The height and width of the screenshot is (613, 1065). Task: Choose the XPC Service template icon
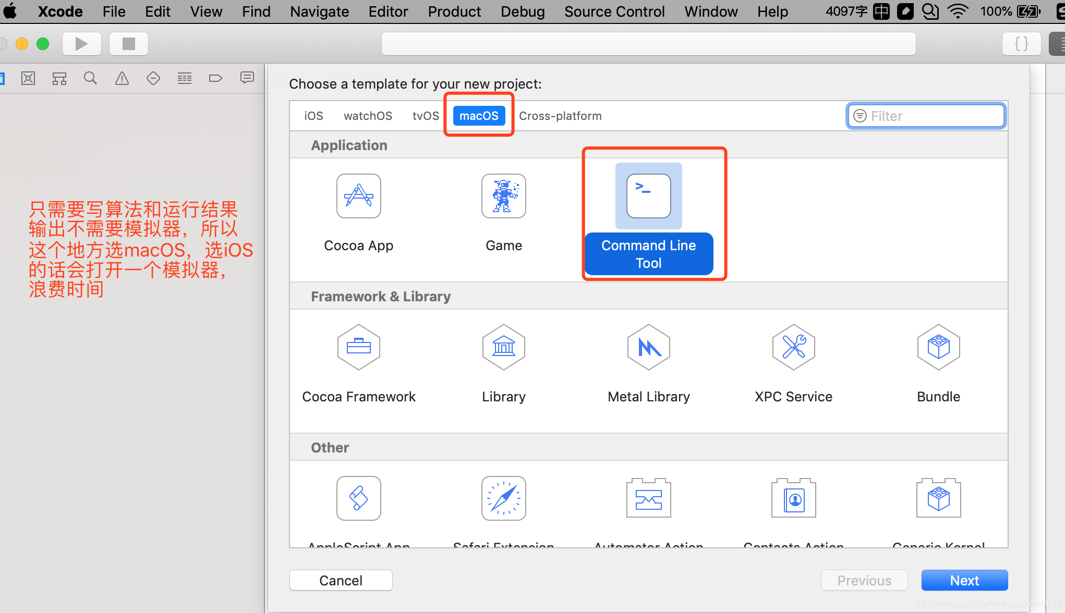click(793, 347)
